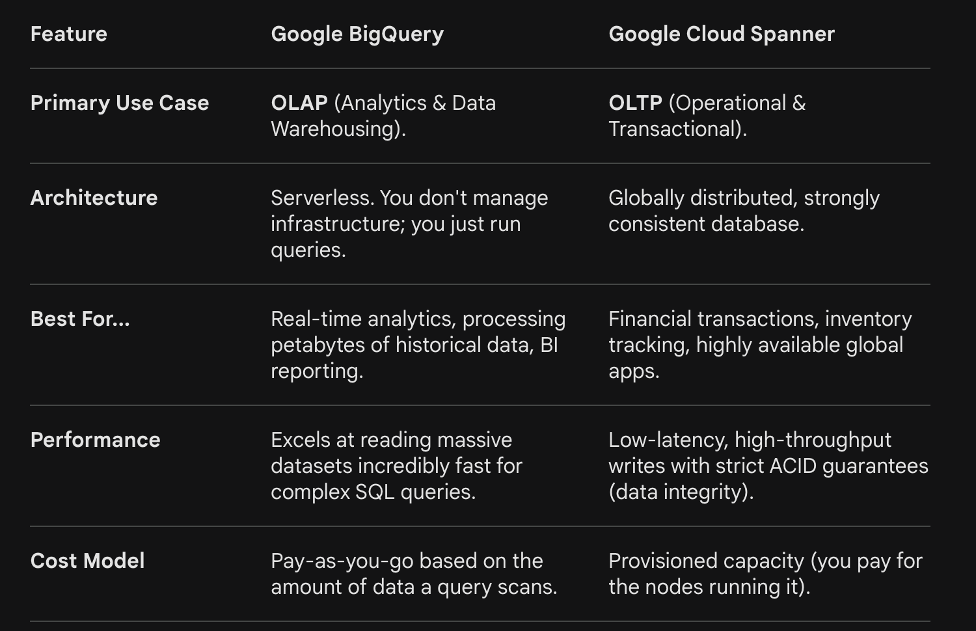Click the Serverless architecture description cell
Screen dimensions: 976x631
[409, 224]
